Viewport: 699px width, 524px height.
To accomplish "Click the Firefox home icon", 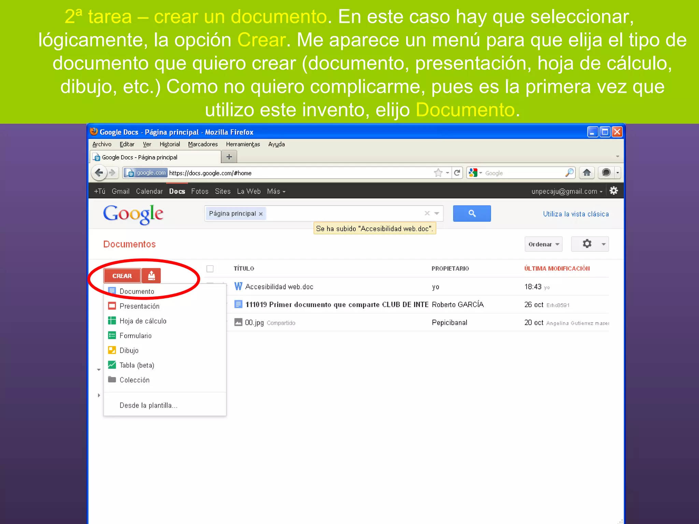I will pos(587,173).
